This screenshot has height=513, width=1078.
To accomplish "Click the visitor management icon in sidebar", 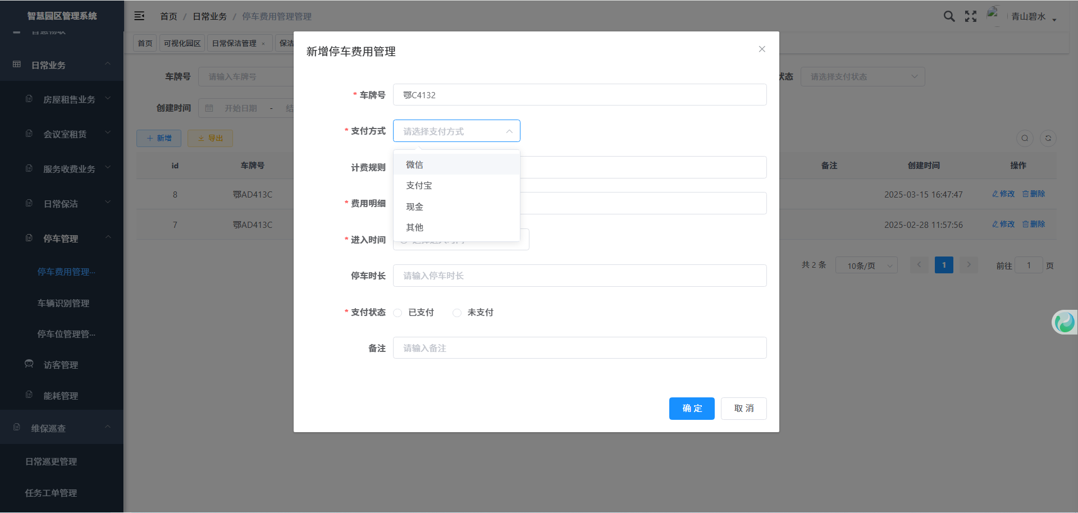I will click(x=29, y=364).
